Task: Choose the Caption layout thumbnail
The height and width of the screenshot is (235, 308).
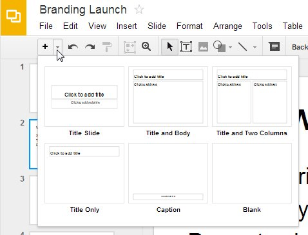Action: point(168,173)
